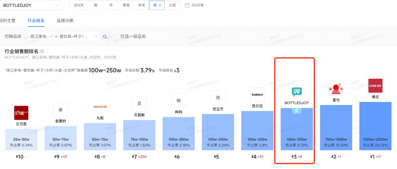Click the rank label #6
This screenshot has width=397, height=169.
tap(179, 157)
